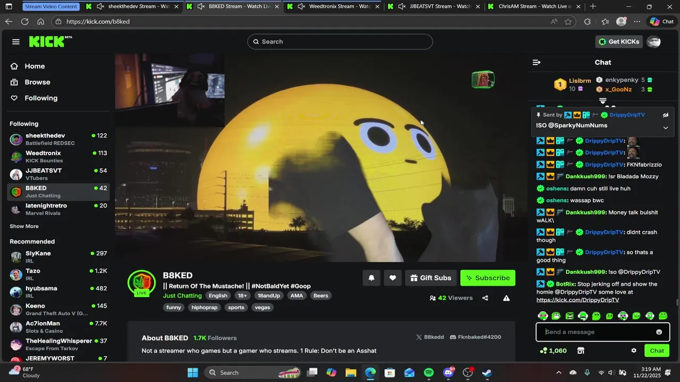The image size is (680, 382).
Task: Open the hamburger menu beside KICK logo
Action: tap(16, 41)
